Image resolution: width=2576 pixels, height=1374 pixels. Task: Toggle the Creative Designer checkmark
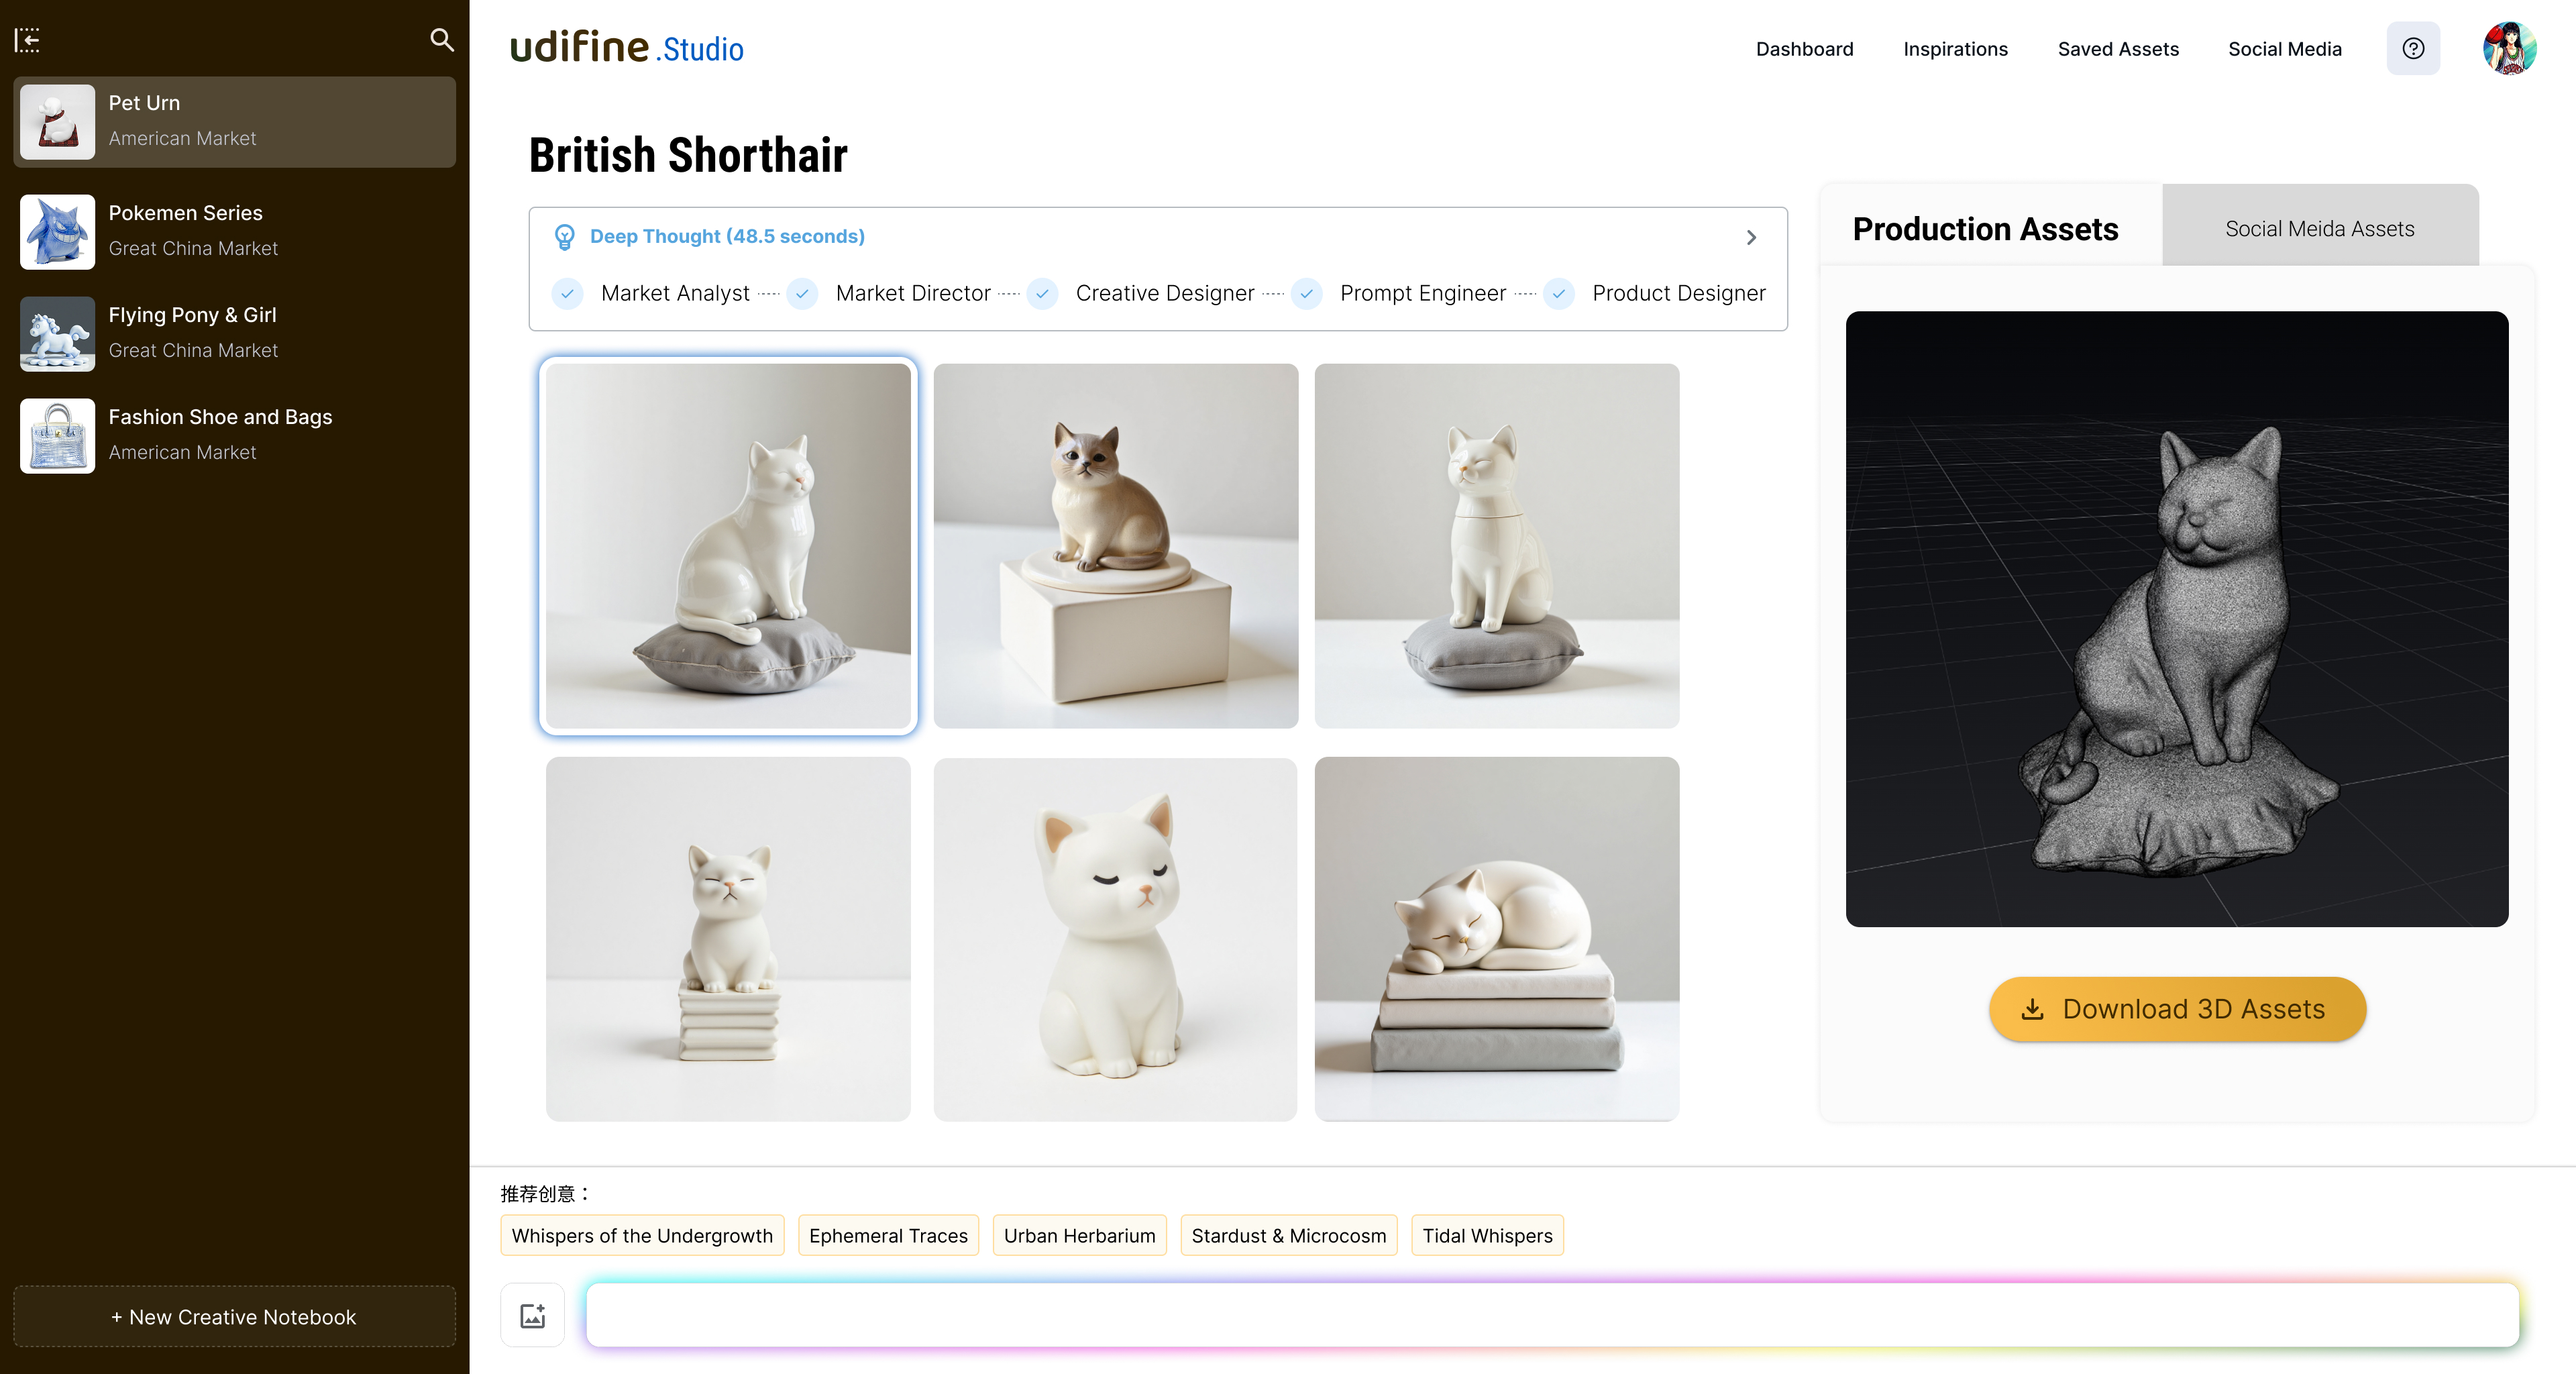(x=1042, y=294)
